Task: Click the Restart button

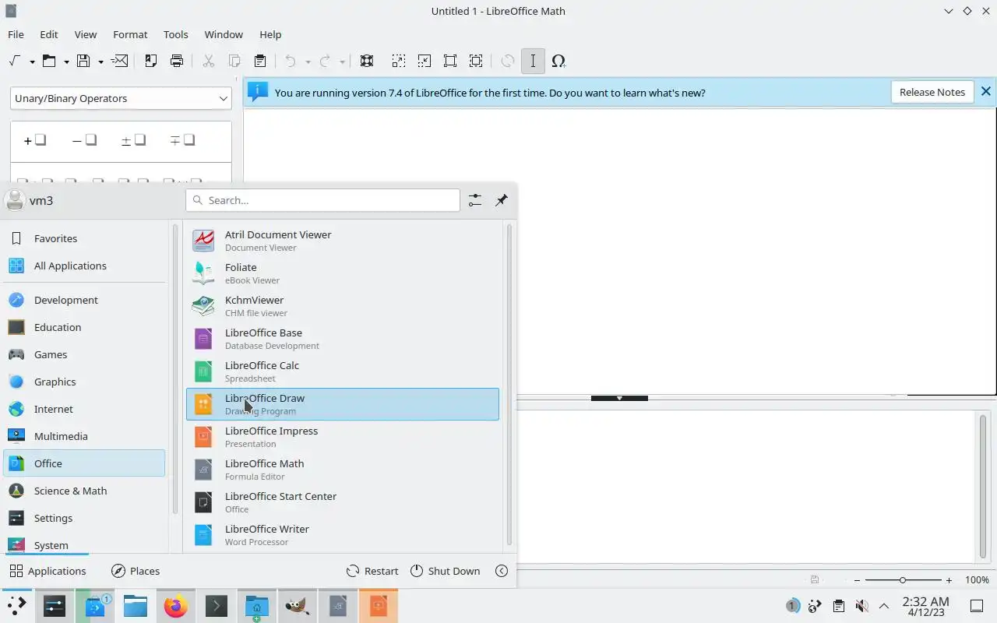Action: coord(372,571)
